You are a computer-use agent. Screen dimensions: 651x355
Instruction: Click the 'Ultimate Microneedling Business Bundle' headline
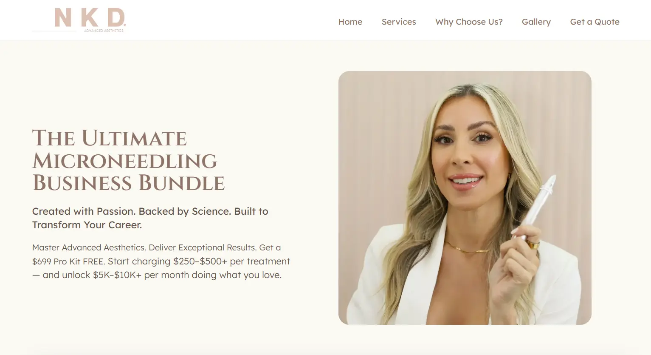[x=129, y=161]
